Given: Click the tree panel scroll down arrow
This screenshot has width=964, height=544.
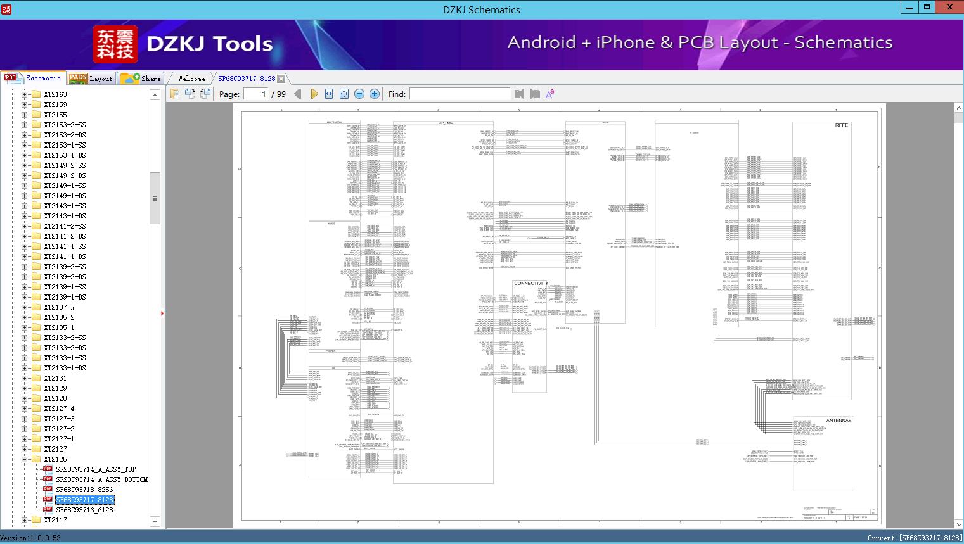Looking at the screenshot, I should coord(155,521).
